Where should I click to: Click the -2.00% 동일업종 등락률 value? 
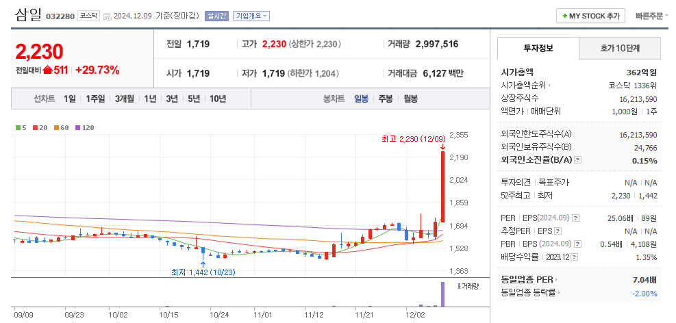(644, 294)
